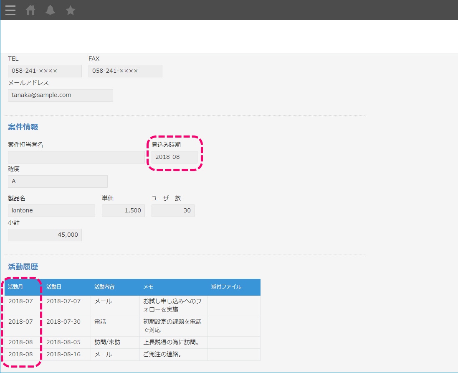Click the 製品名 field showing kintone

tap(51, 210)
